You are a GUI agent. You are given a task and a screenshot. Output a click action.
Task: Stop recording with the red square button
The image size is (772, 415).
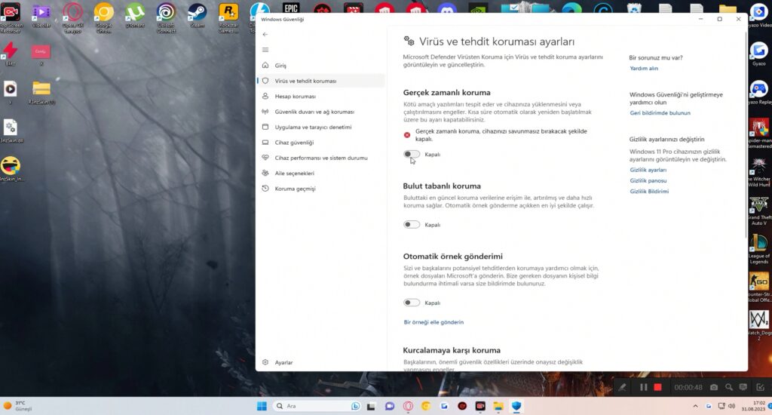[x=657, y=387]
